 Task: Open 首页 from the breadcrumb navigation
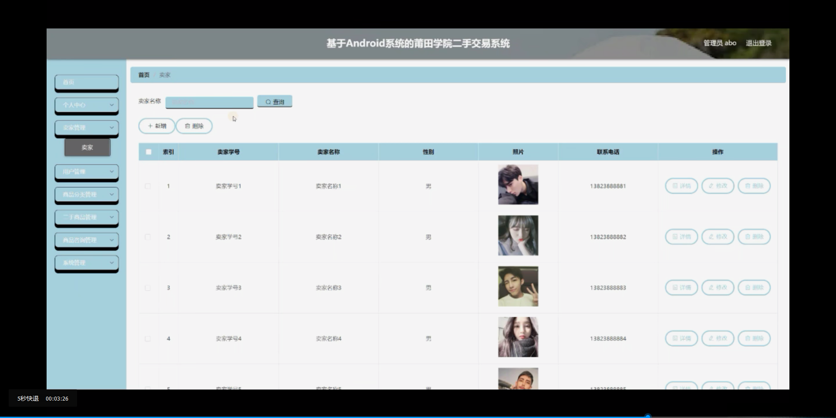click(x=143, y=74)
